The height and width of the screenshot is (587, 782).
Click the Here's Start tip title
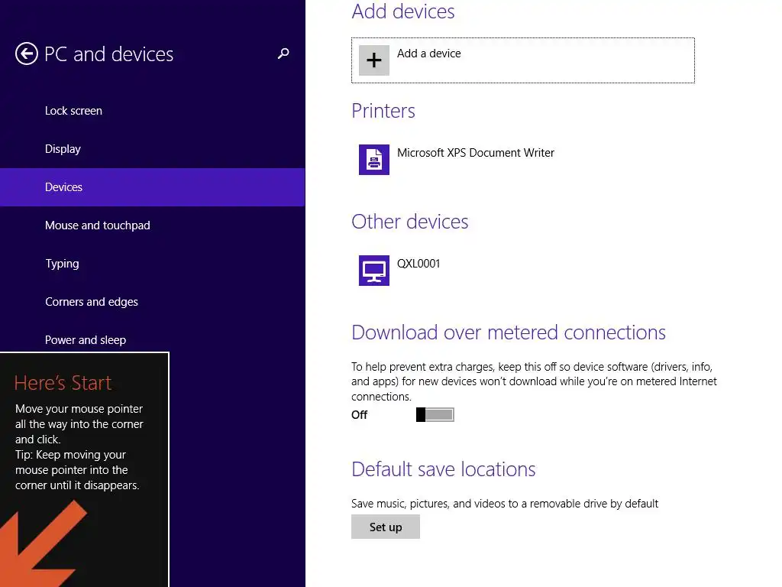pos(63,383)
